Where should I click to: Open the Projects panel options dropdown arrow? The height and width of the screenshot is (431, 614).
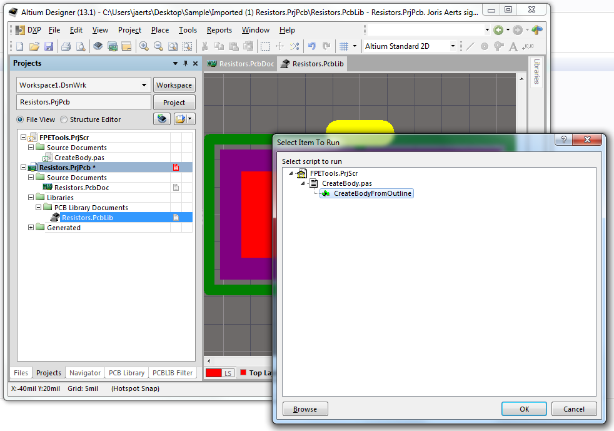pos(175,63)
